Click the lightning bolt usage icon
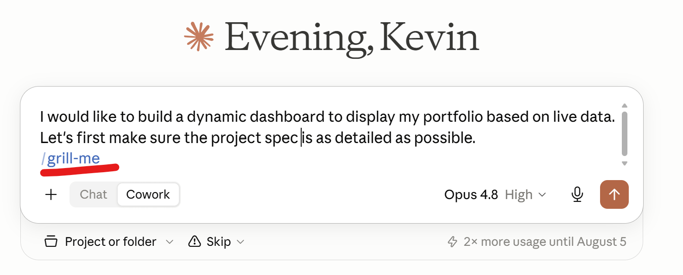 [452, 242]
